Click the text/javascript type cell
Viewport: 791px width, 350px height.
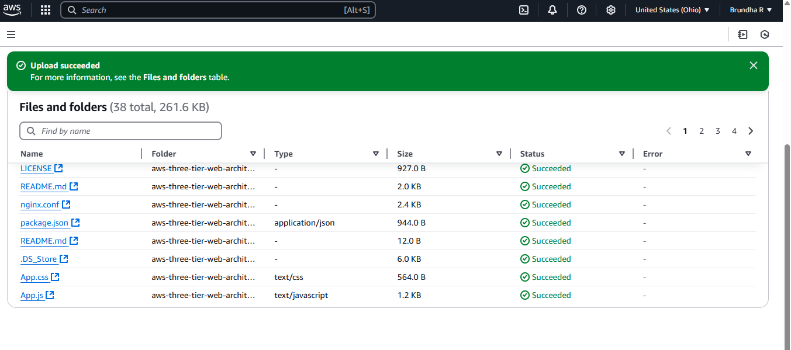(x=301, y=295)
